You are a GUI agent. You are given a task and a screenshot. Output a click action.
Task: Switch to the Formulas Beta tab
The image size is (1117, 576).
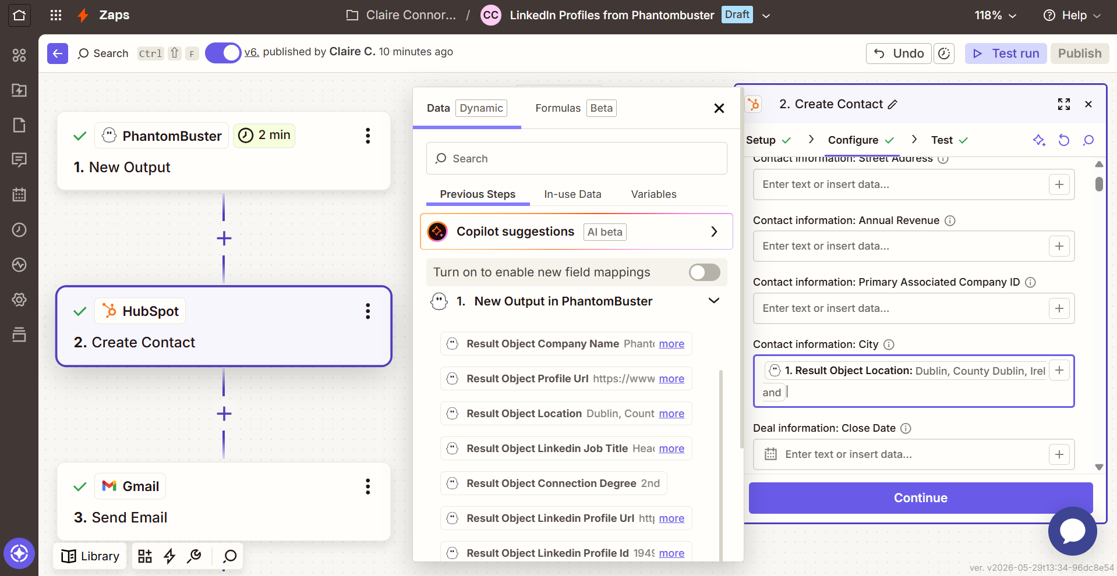(x=575, y=108)
